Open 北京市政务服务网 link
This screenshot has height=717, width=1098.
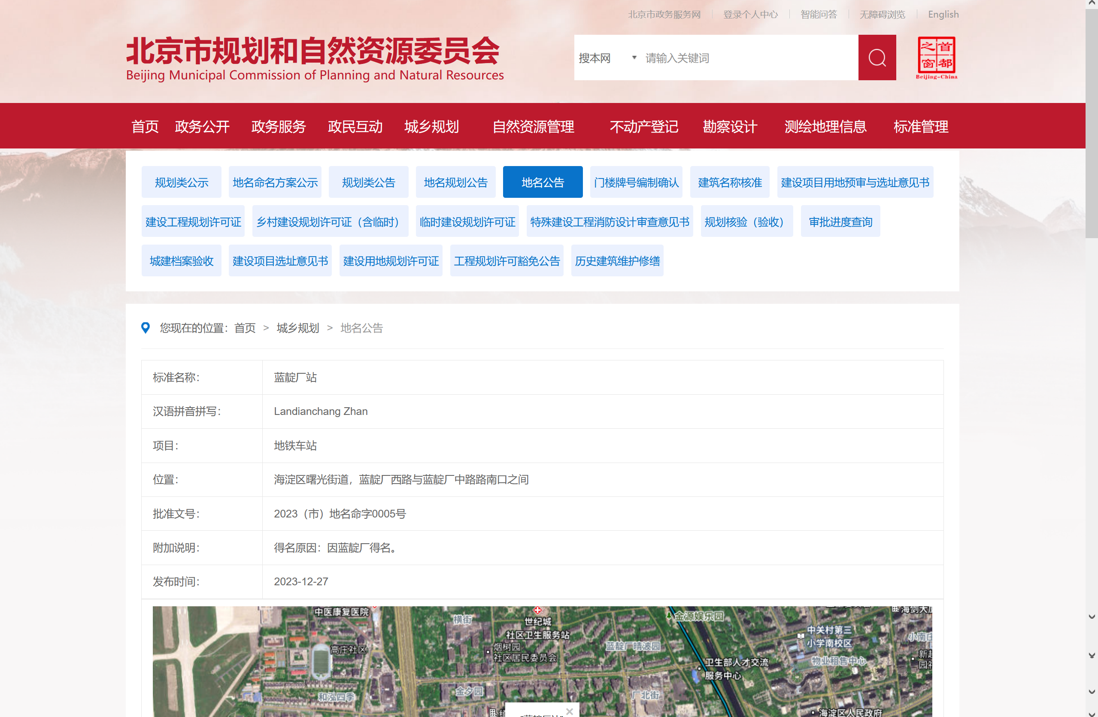click(x=664, y=14)
